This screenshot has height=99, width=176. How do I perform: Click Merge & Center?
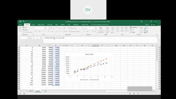click(74, 31)
